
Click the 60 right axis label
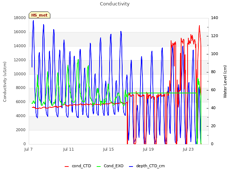(213, 90)
